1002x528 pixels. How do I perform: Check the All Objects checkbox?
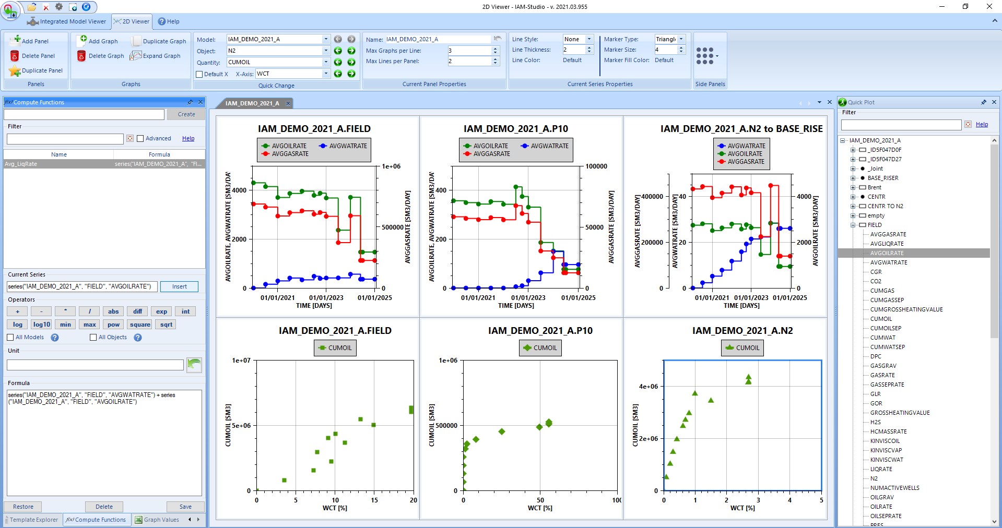pos(93,338)
